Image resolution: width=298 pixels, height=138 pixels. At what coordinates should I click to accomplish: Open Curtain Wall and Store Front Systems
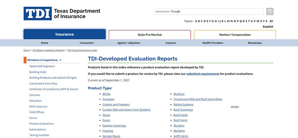pyautogui.click(x=126, y=110)
